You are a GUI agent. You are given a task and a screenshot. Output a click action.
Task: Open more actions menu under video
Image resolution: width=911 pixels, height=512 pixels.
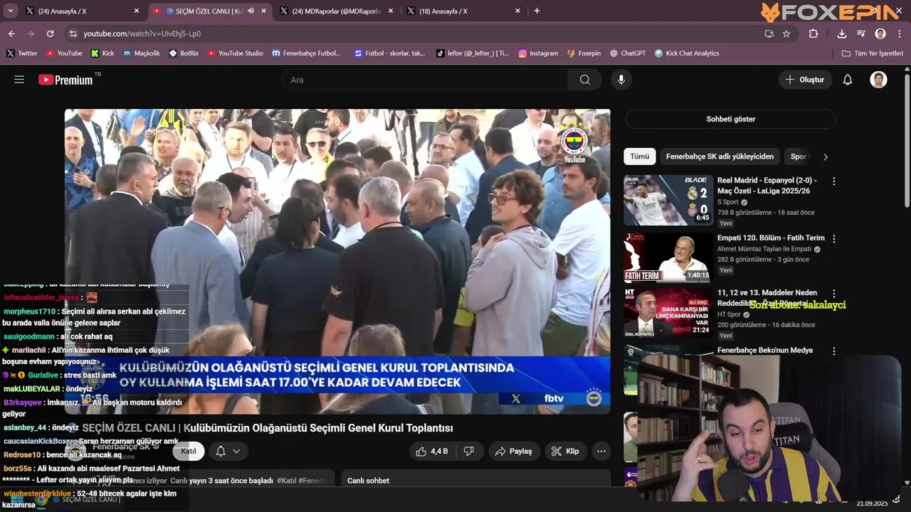601,452
